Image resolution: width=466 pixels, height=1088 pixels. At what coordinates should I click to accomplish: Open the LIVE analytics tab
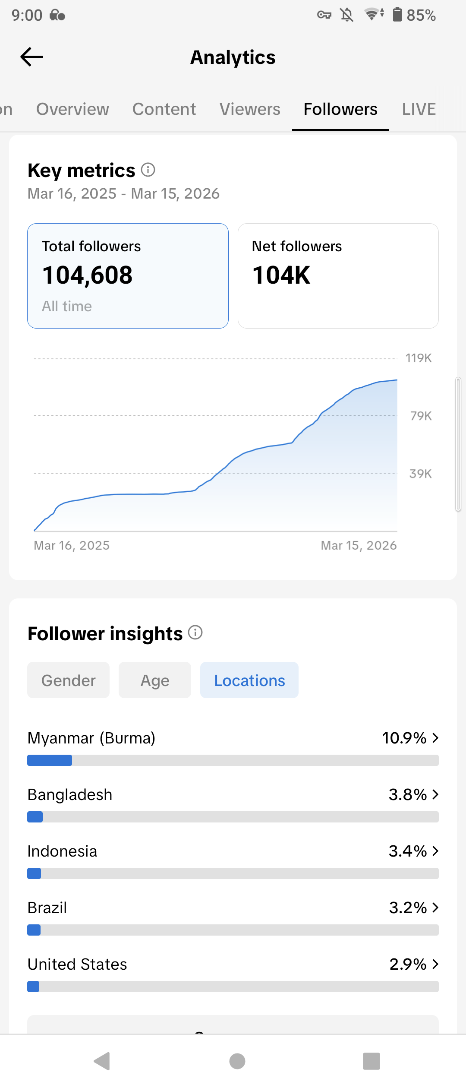[419, 109]
